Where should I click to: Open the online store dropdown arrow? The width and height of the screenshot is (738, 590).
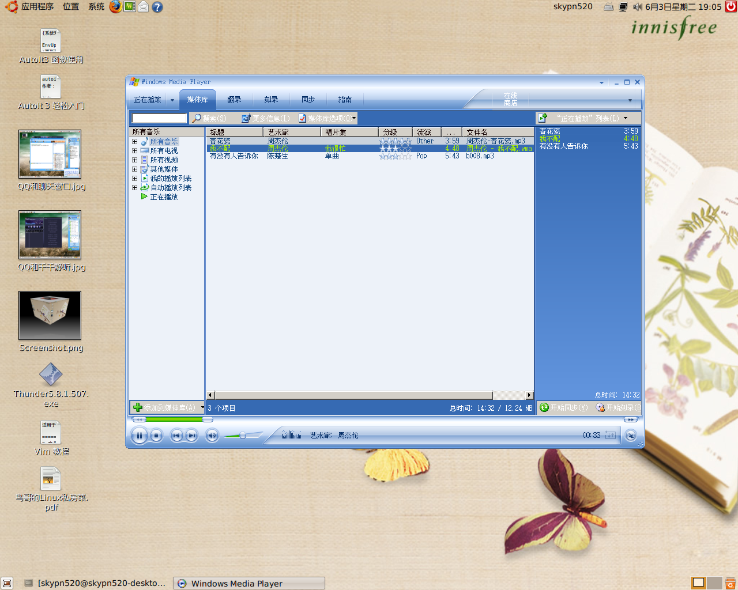pyautogui.click(x=630, y=100)
